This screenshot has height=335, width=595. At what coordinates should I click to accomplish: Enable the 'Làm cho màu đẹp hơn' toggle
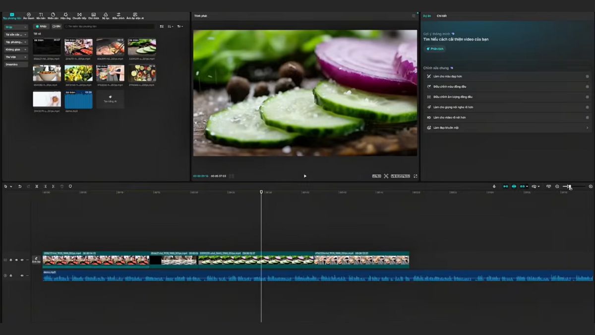click(587, 76)
